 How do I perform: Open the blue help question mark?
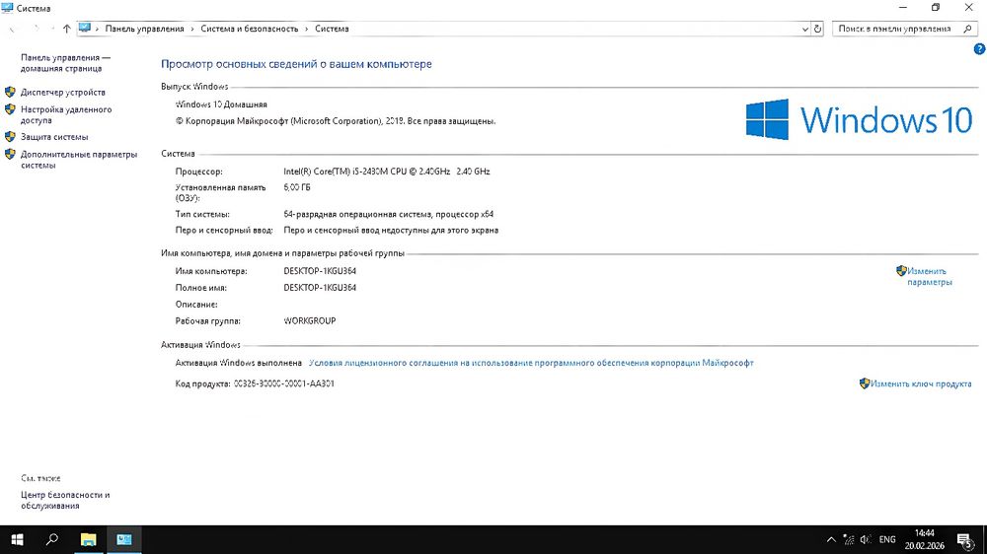click(979, 49)
